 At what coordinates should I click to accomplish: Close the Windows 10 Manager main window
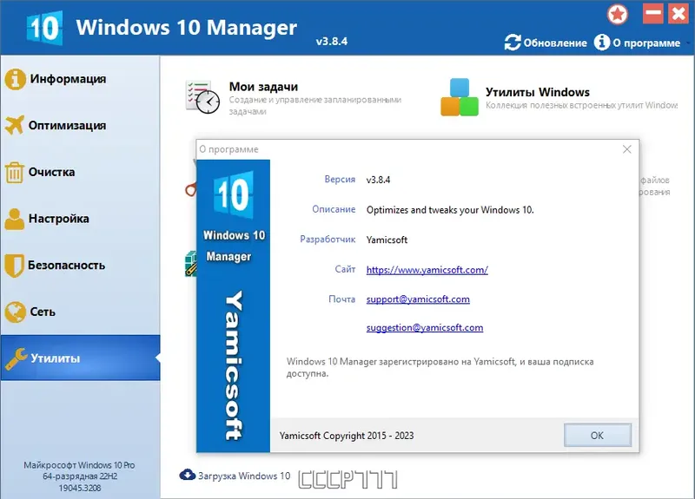678,13
